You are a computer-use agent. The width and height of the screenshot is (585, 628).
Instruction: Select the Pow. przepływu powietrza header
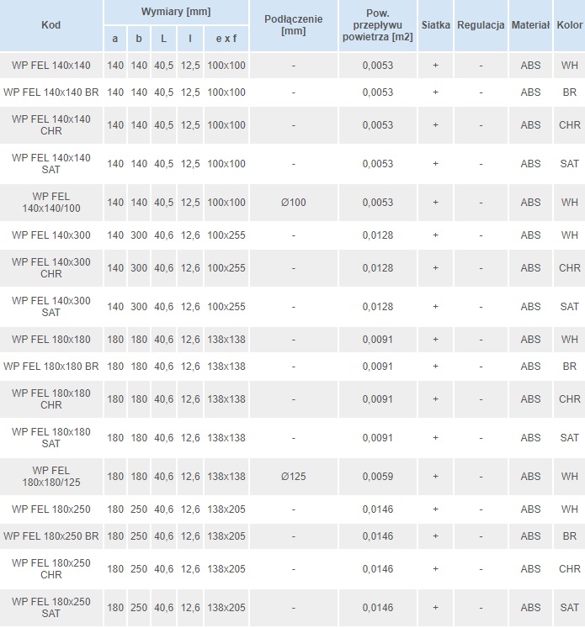coord(377,25)
